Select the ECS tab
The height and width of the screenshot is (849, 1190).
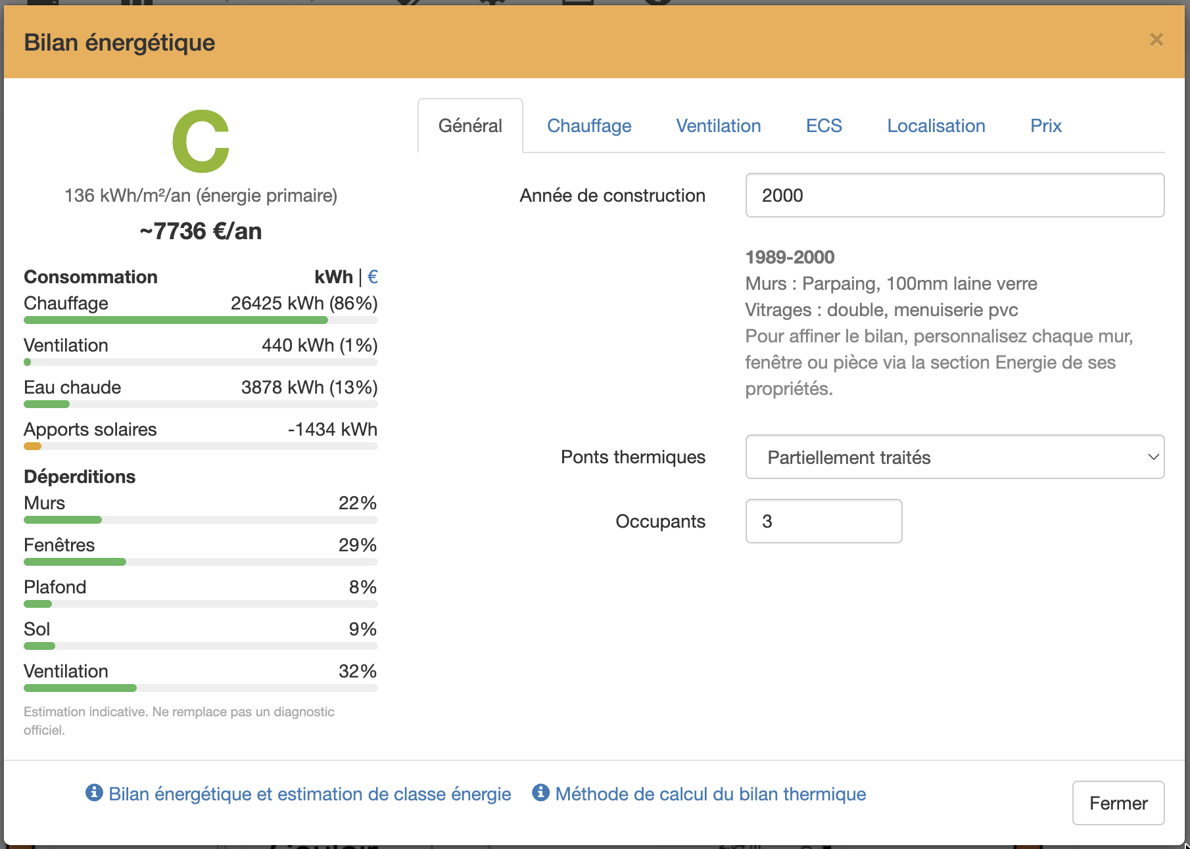pyautogui.click(x=824, y=126)
